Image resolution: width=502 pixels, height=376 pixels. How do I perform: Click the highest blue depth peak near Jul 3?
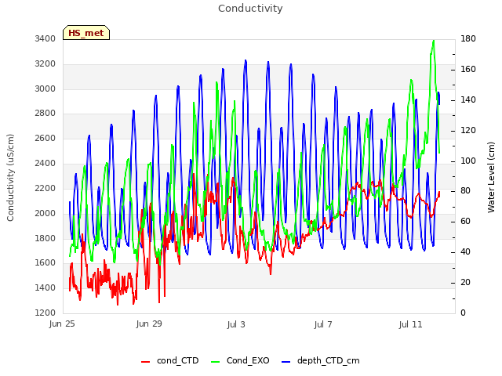point(246,60)
